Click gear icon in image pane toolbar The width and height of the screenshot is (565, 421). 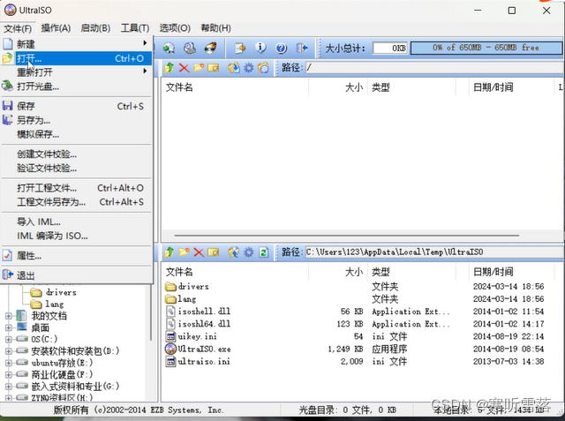coord(249,68)
